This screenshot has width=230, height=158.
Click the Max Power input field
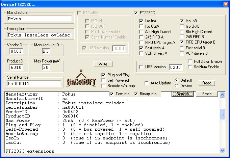[x=46, y=67]
